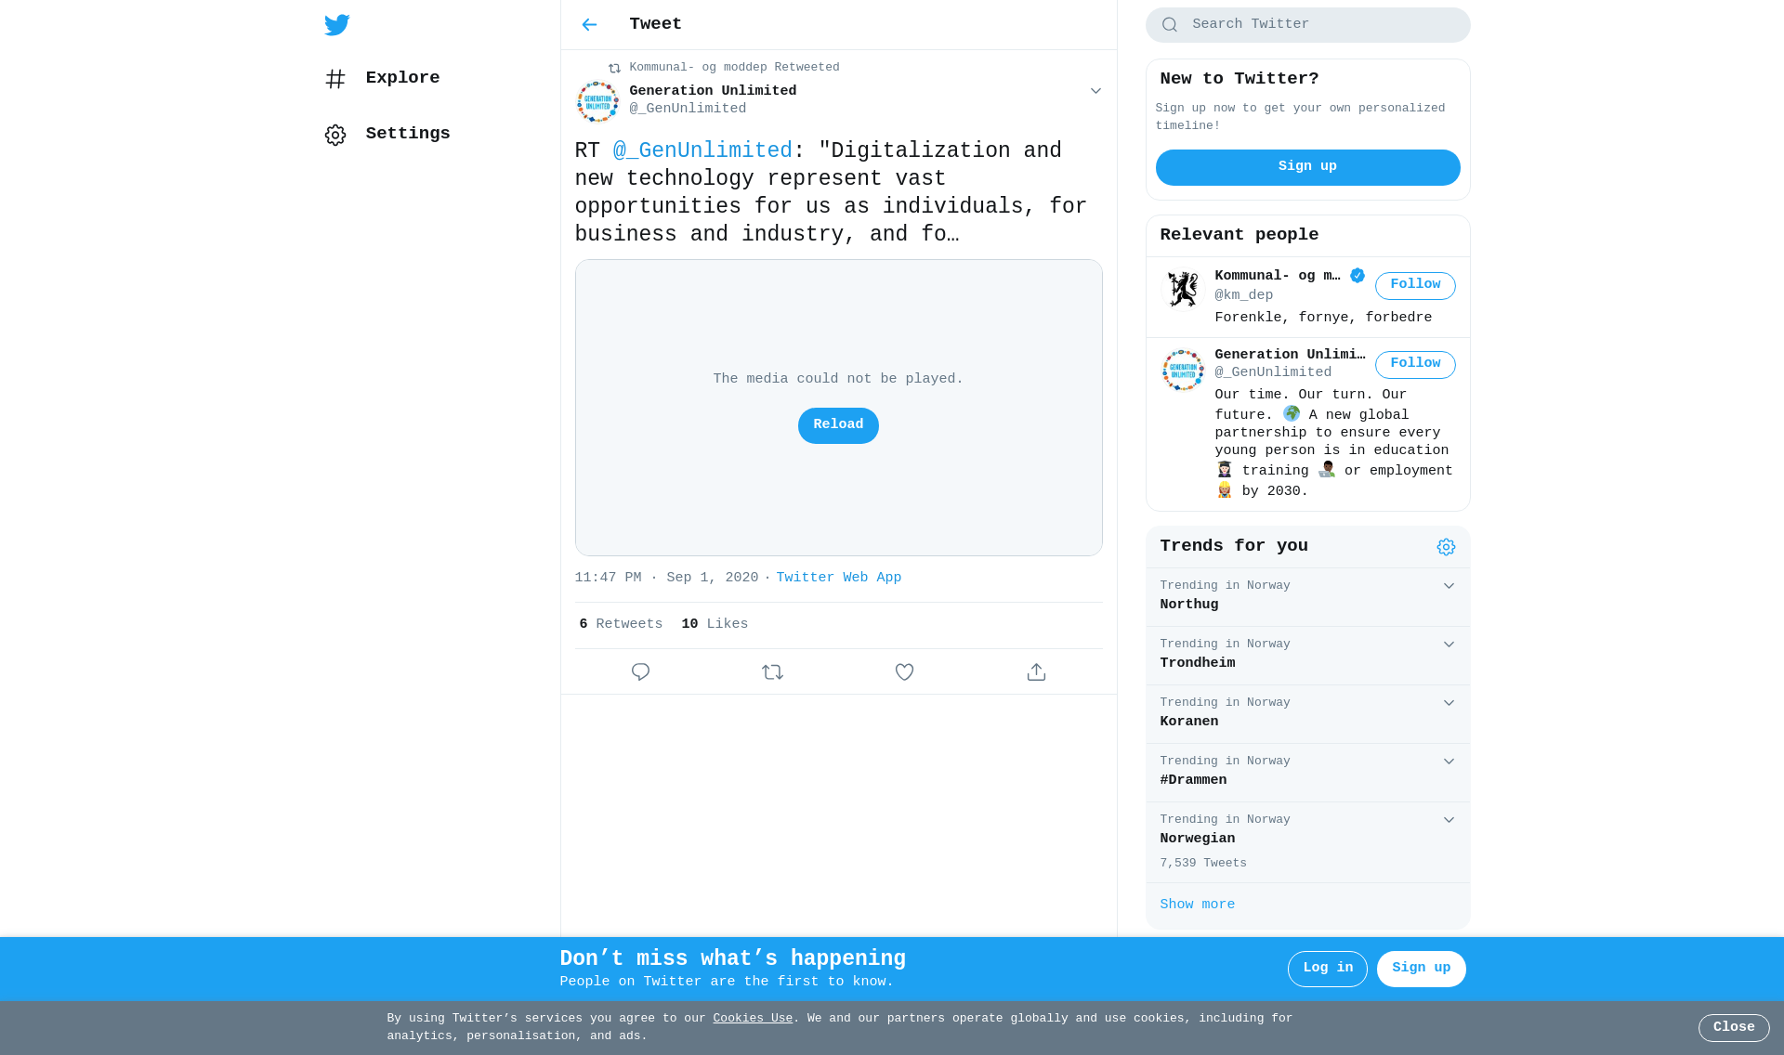Follow the @km_dep account
This screenshot has width=1784, height=1055.
pos(1415,285)
